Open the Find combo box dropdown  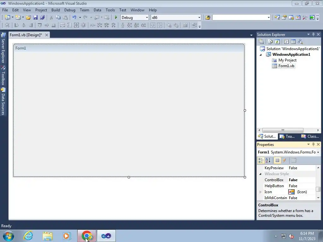click(x=268, y=18)
